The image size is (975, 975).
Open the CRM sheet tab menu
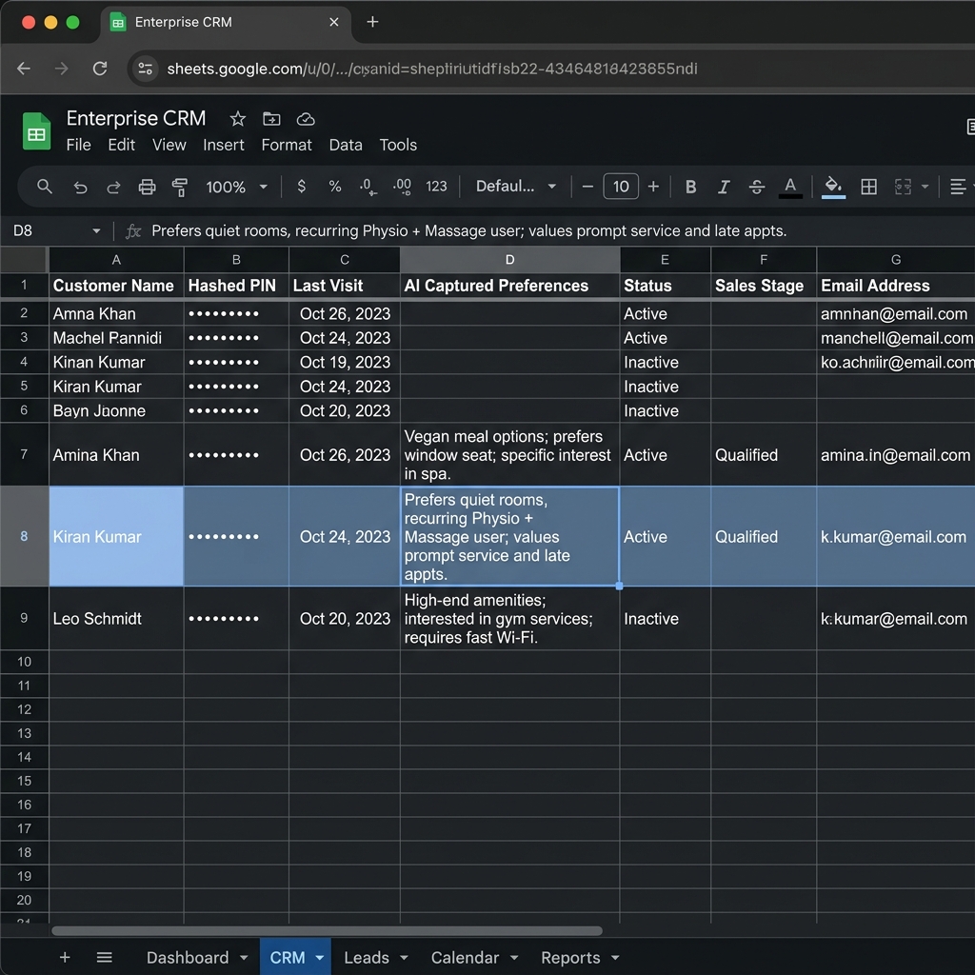tap(320, 958)
